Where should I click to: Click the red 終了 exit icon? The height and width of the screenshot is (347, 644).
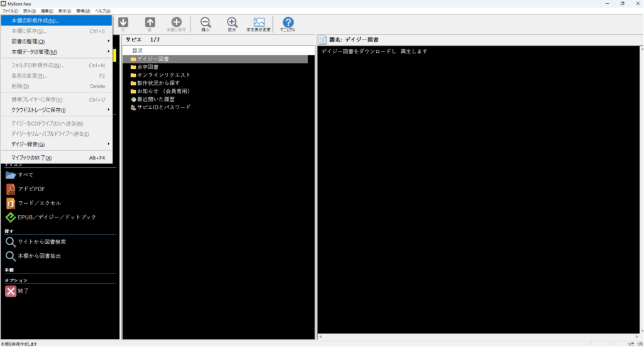(11, 291)
